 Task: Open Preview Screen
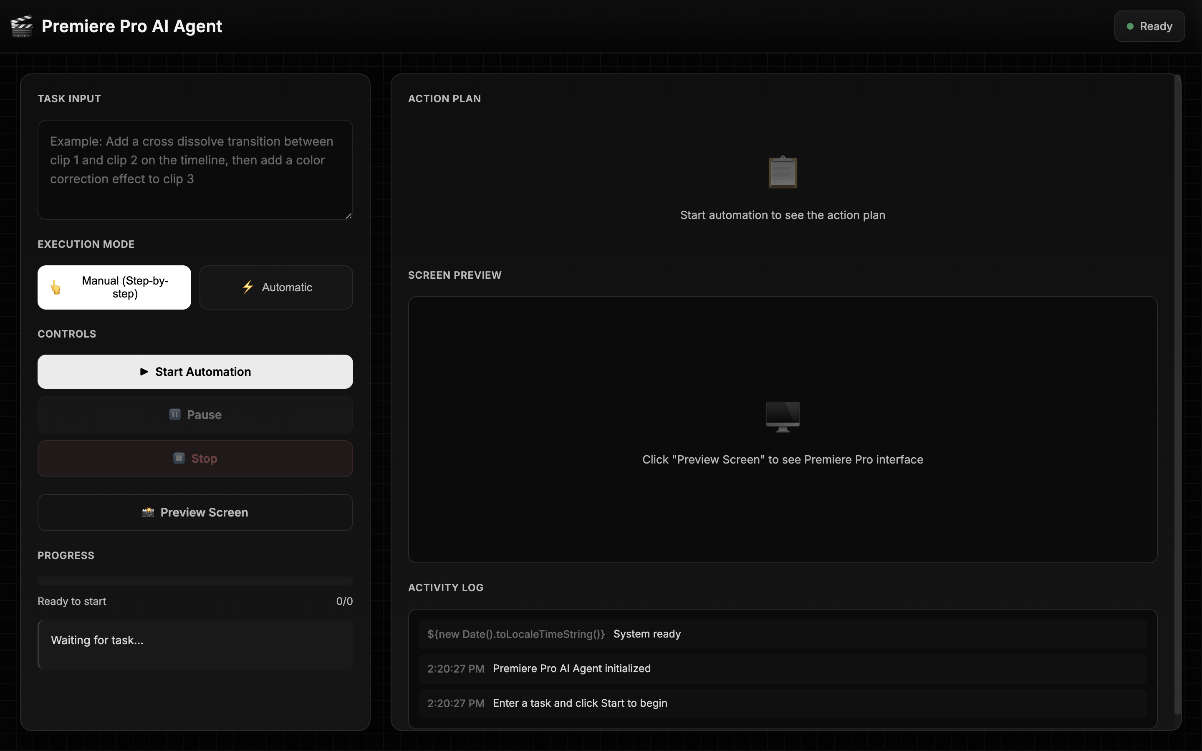pyautogui.click(x=195, y=512)
